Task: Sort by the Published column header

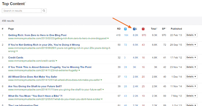Action: pos(176,29)
